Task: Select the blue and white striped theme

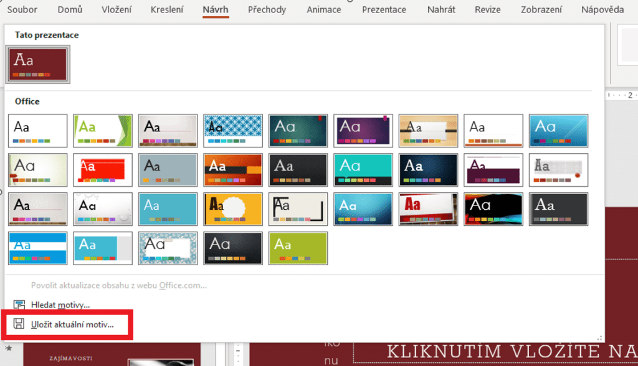Action: click(38, 248)
